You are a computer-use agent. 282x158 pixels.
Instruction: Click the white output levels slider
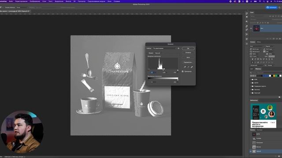178,80
